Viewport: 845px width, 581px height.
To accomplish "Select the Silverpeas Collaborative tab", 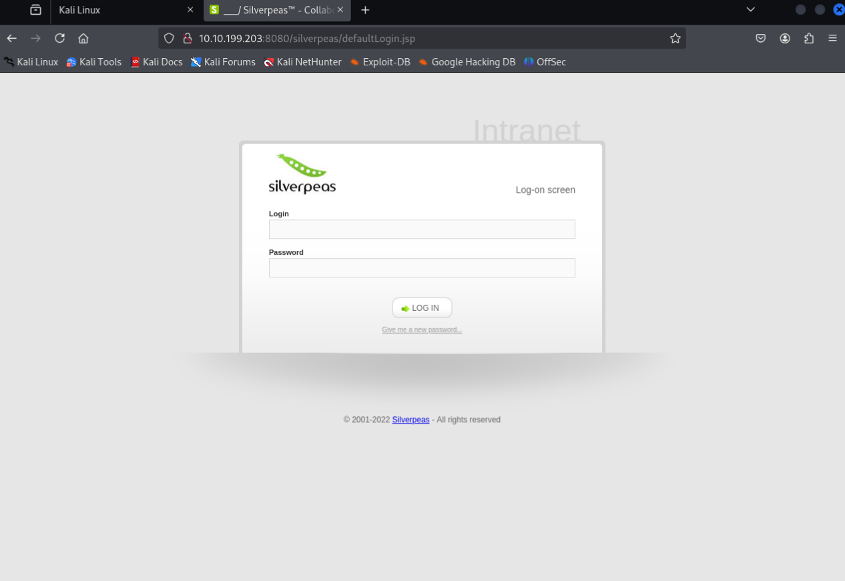I will coord(277,10).
